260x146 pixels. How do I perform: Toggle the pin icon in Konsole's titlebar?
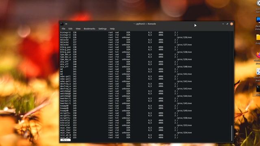pos(66,24)
